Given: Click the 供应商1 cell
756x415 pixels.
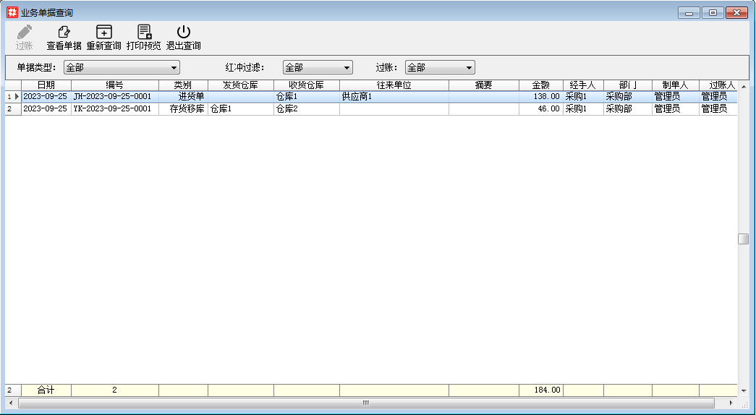Looking at the screenshot, I should tap(394, 96).
